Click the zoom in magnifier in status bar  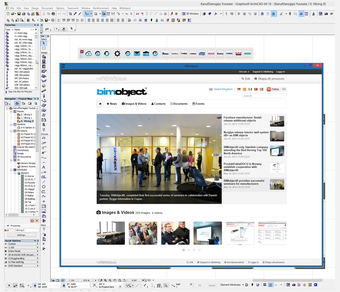pyautogui.click(x=105, y=280)
